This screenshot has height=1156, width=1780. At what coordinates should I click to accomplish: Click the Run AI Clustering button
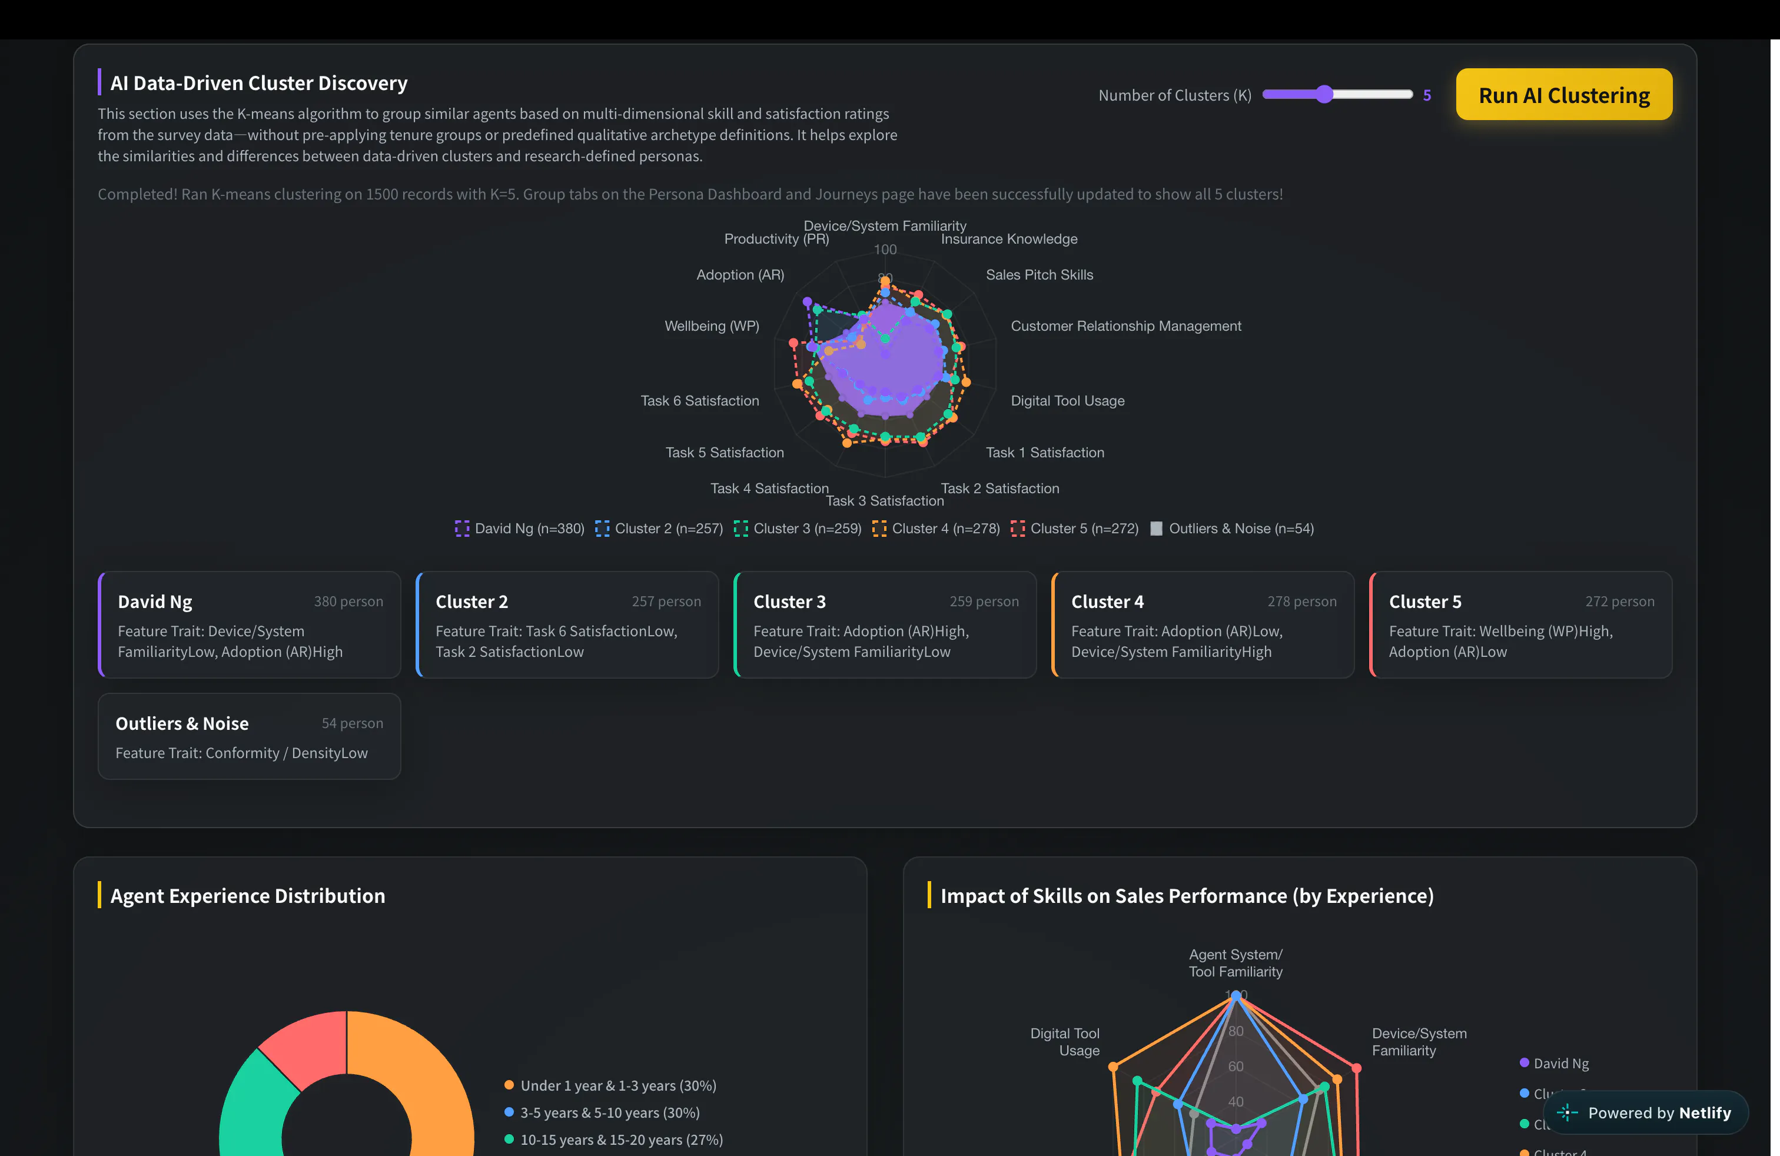(1564, 95)
